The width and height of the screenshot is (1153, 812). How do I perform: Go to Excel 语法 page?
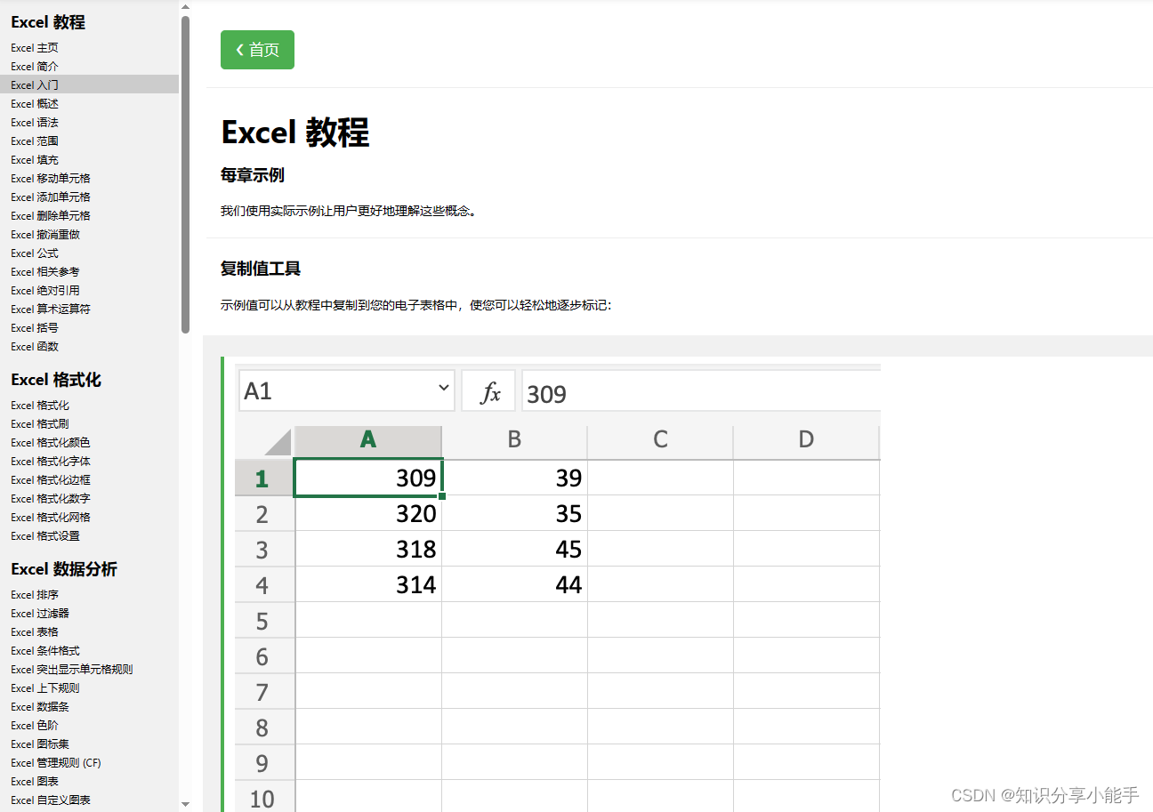click(35, 123)
